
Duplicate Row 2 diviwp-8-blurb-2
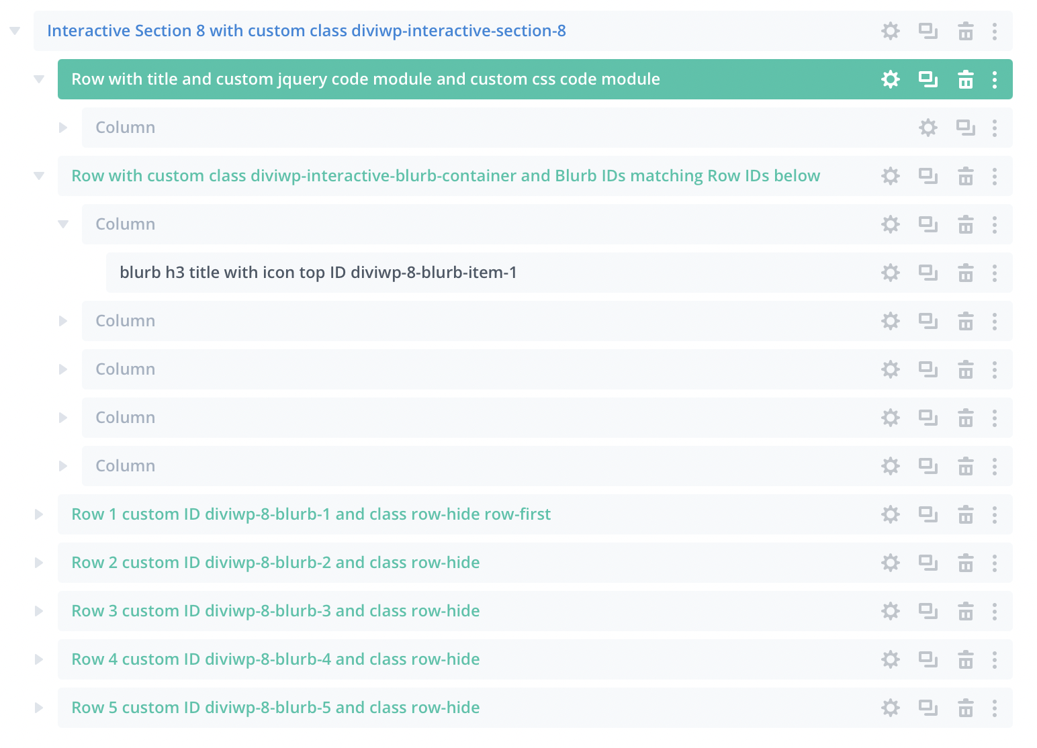(x=928, y=563)
